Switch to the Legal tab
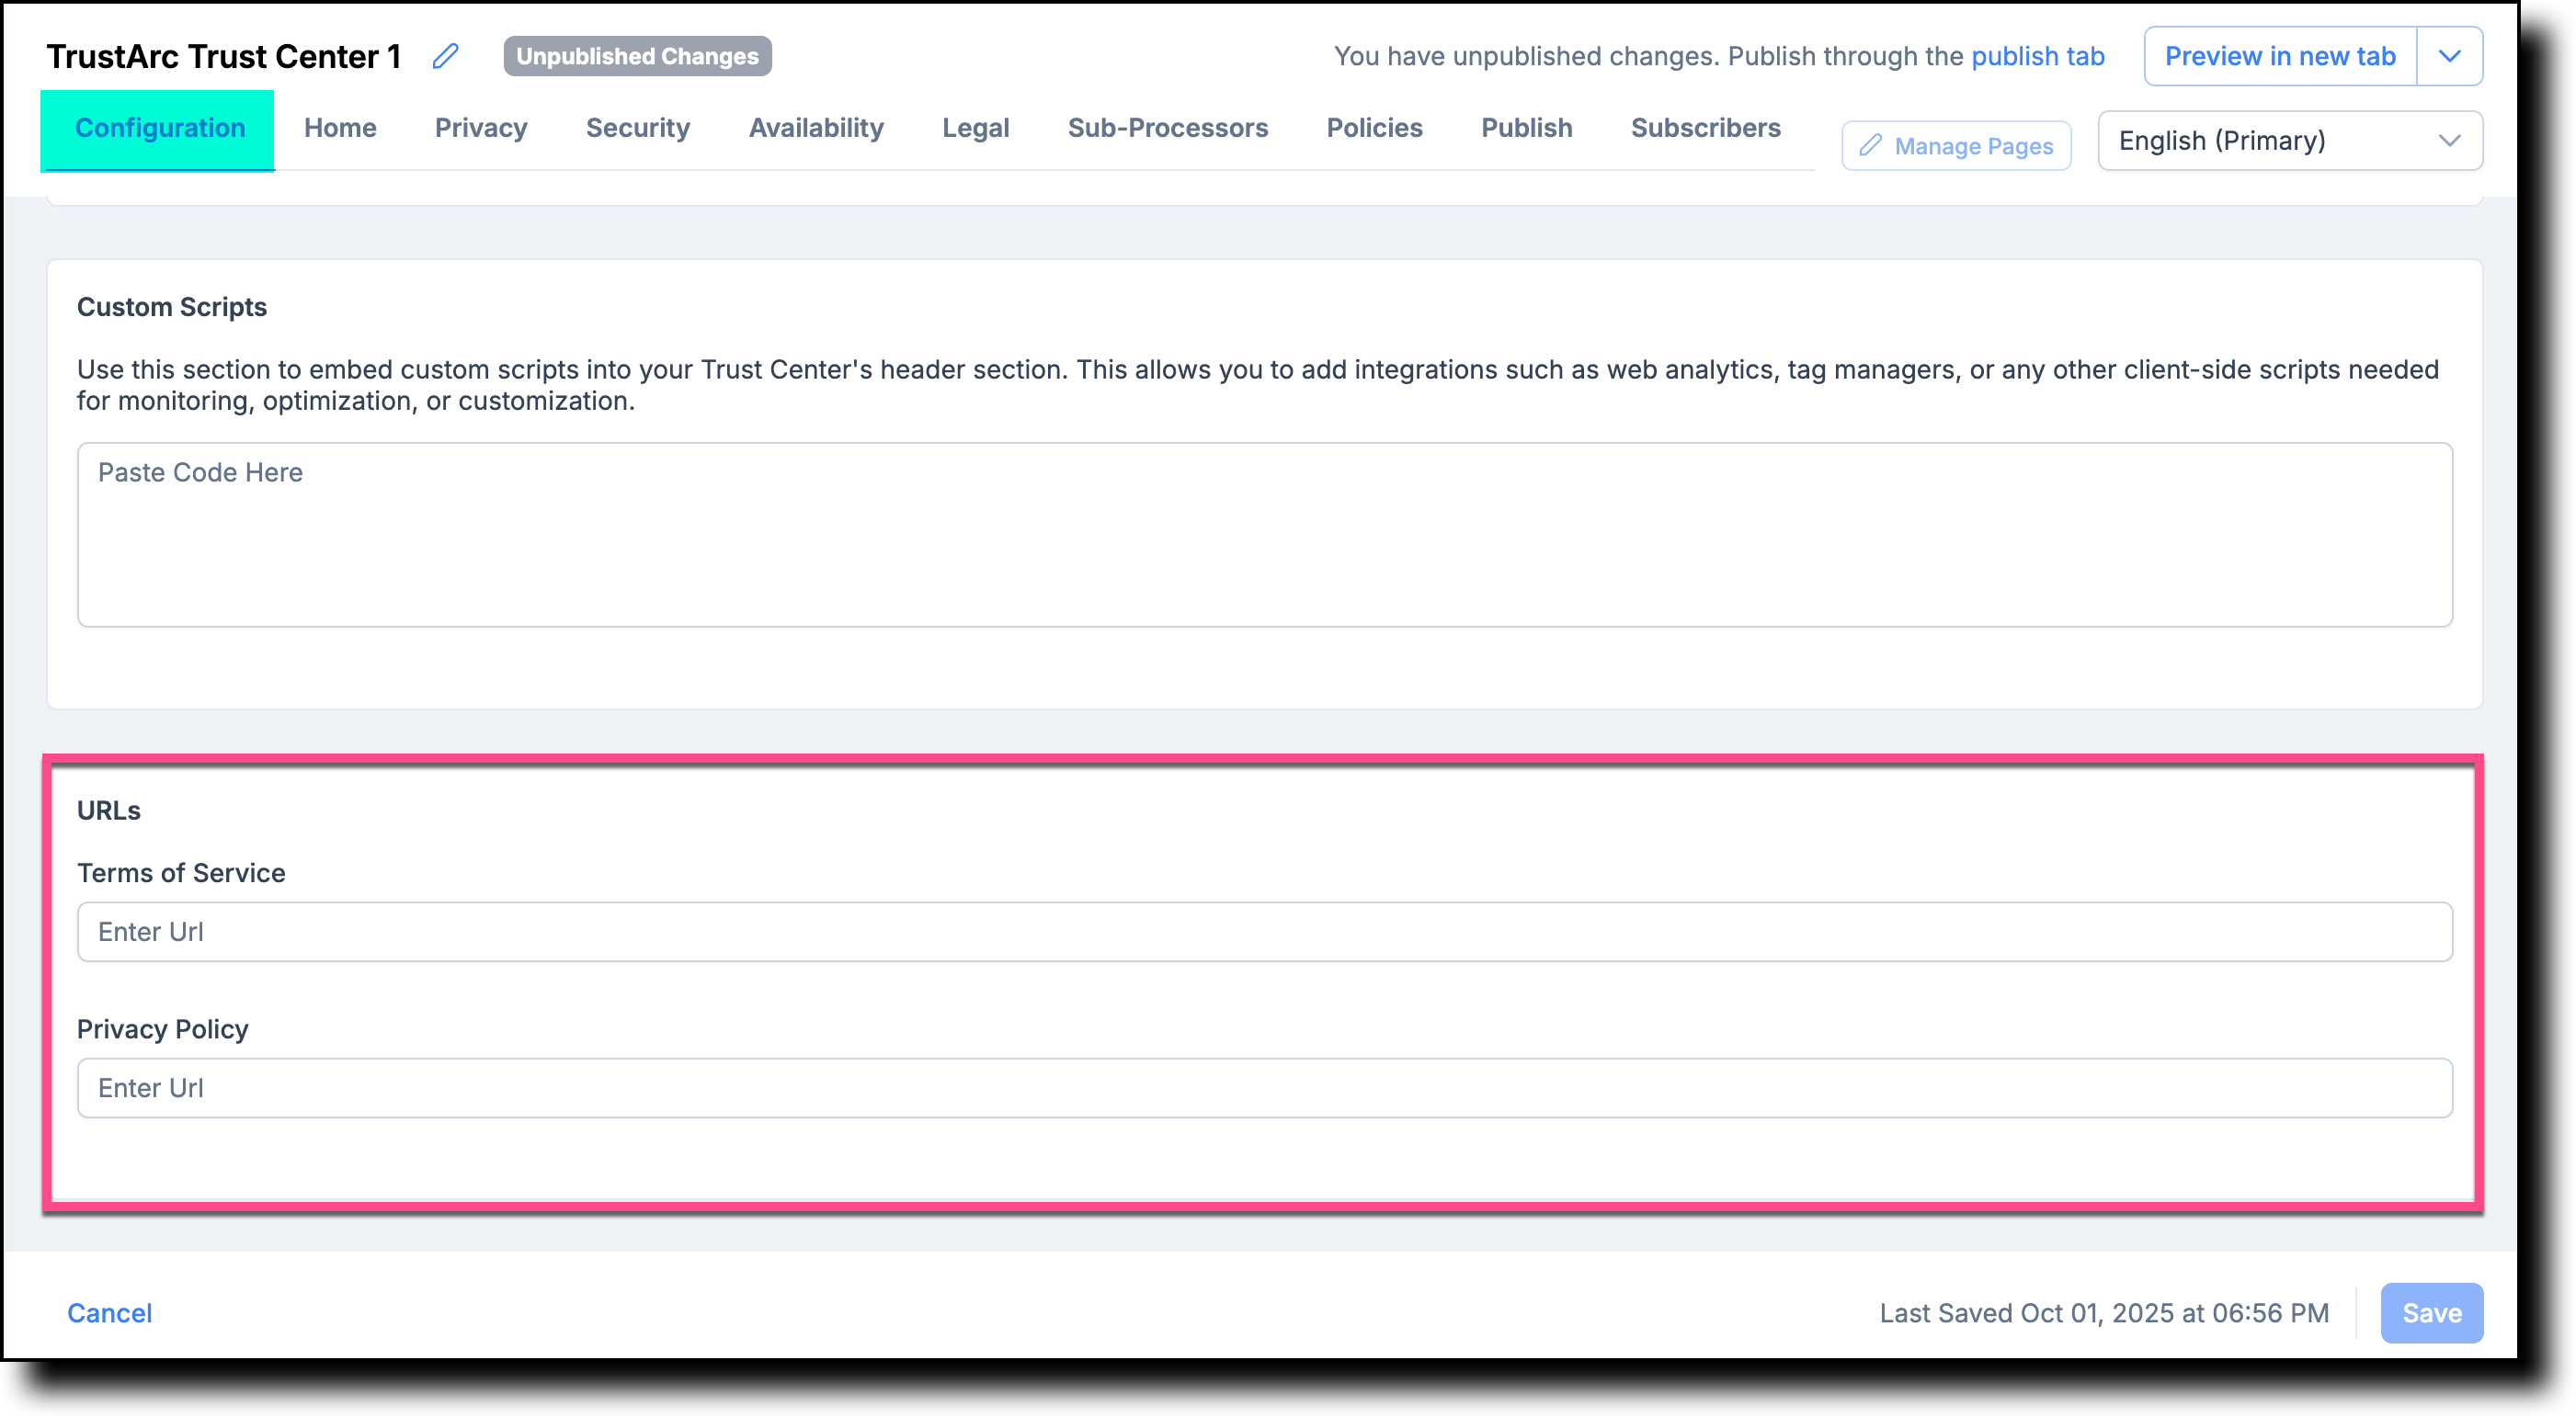 pos(975,128)
